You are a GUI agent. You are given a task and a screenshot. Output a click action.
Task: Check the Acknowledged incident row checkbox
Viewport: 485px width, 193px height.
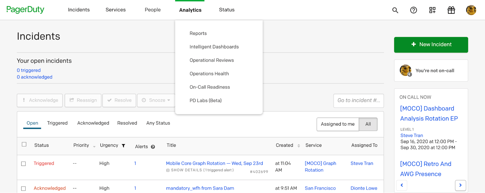[x=24, y=188]
